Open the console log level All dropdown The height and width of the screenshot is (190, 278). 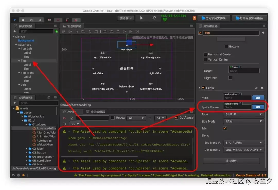(136, 118)
